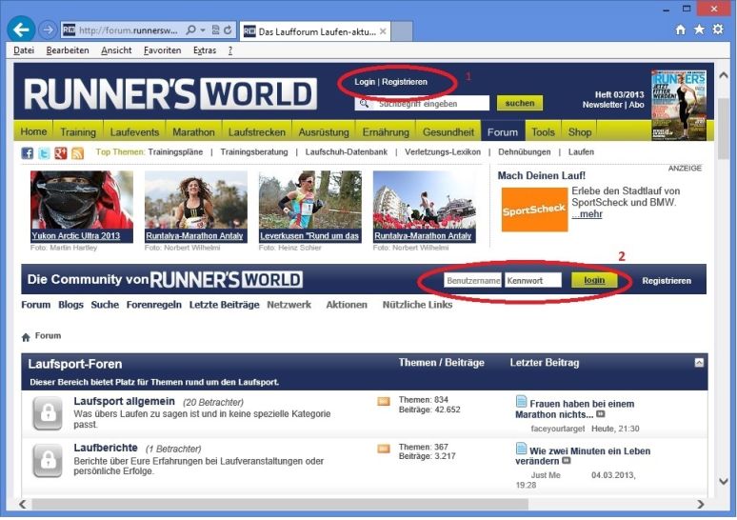Refresh the page in address bar
This screenshot has height=520, width=737.
point(229,30)
